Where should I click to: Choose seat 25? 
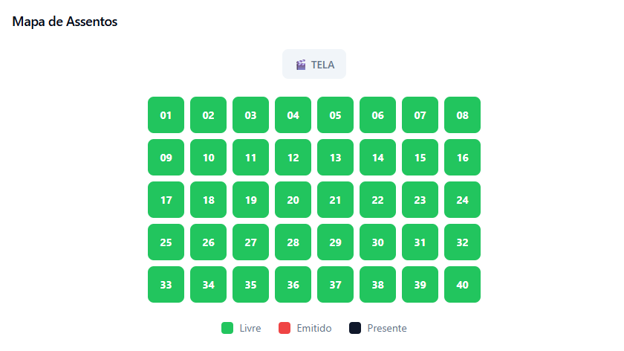coord(166,242)
